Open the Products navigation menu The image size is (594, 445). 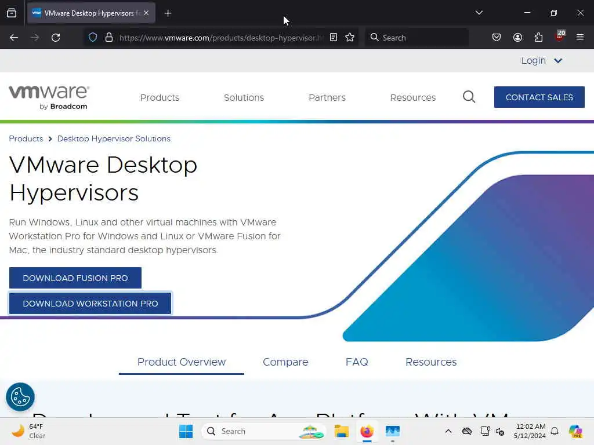160,97
